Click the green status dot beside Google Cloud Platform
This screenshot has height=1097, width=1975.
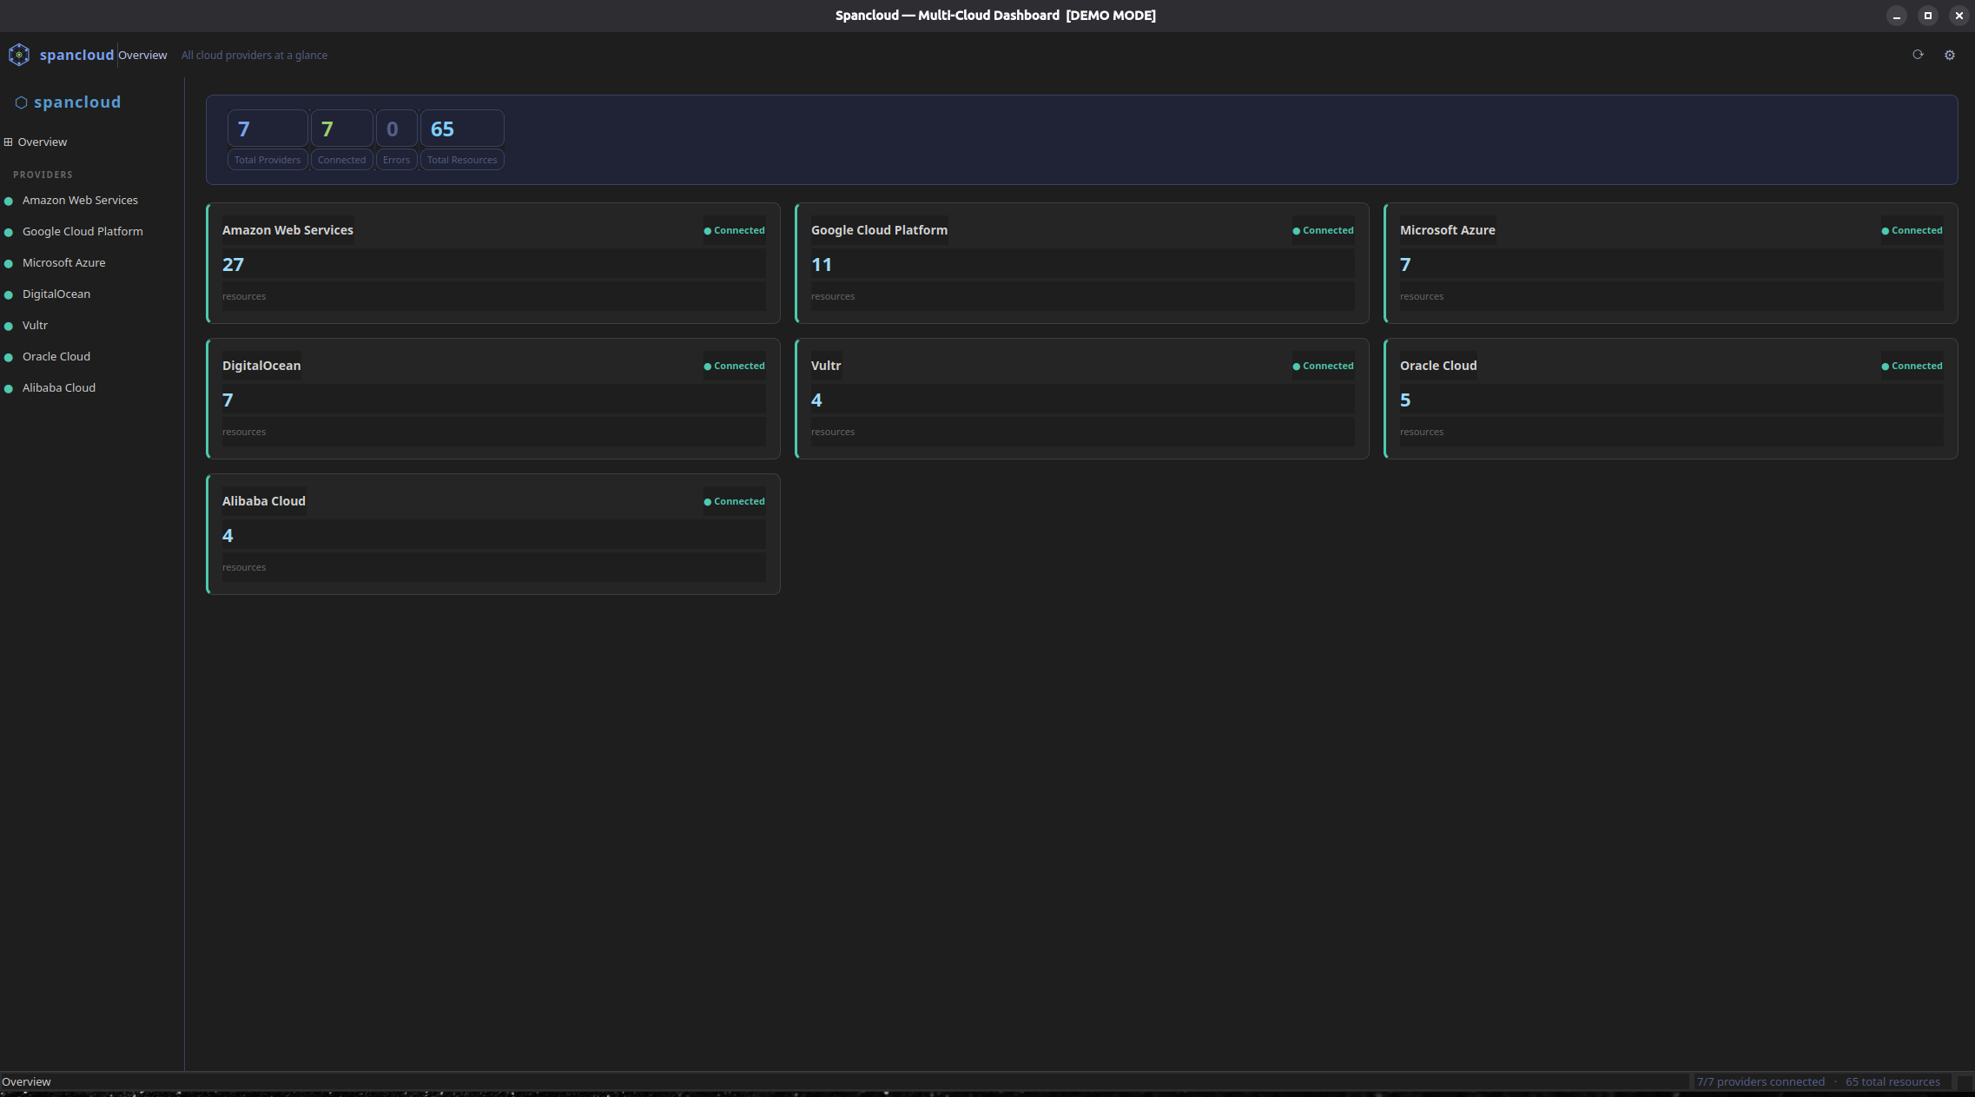click(9, 232)
